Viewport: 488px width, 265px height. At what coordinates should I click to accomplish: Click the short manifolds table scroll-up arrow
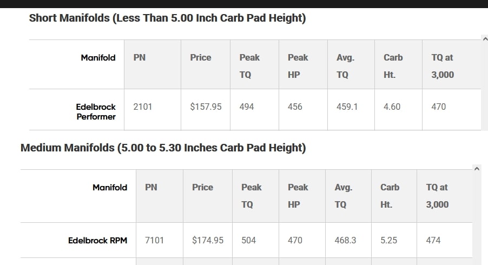point(485,39)
